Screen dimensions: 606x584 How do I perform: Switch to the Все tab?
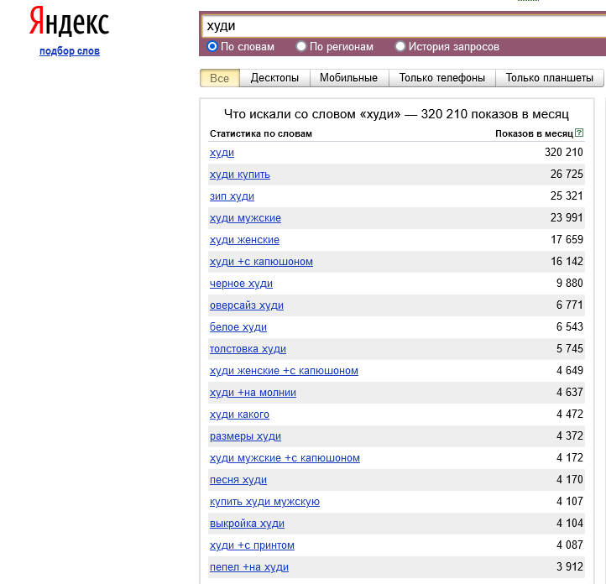point(219,78)
